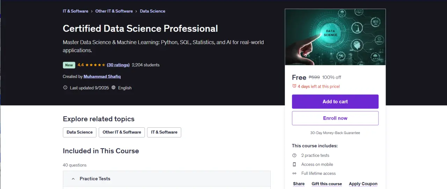Image resolution: width=447 pixels, height=189 pixels.
Task: Click Apply Coupon
Action: pyautogui.click(x=363, y=184)
